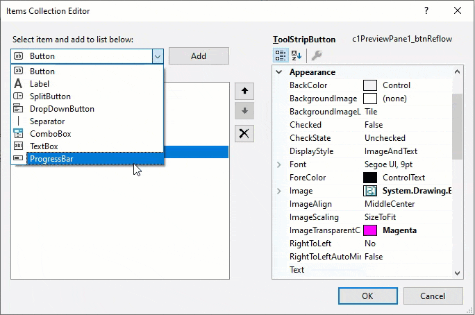
Task: Click the Categorized view icon in property grid
Action: [x=281, y=56]
